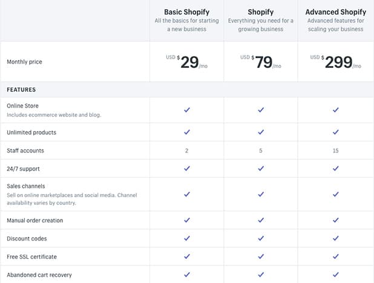Click Shopify plan checkmark for Discount codes
This screenshot has width=374, height=283.
coord(261,238)
